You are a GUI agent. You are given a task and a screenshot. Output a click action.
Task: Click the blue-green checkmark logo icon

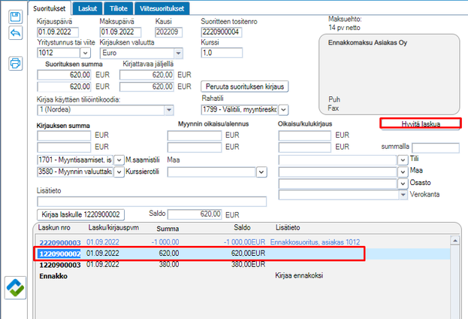coord(15,288)
